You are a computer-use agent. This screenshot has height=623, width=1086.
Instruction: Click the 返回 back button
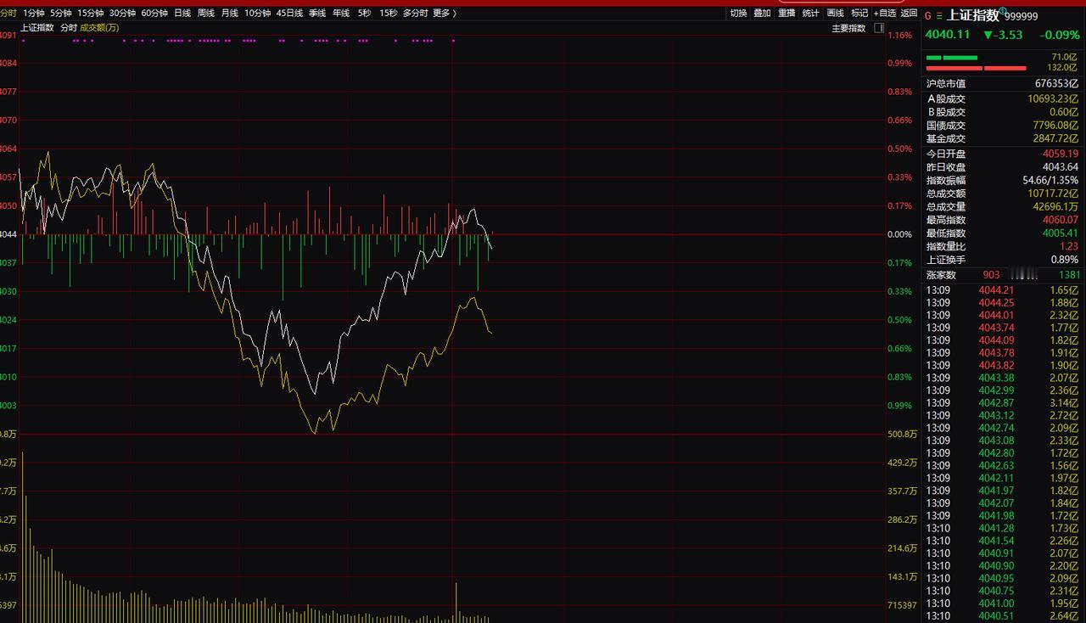[x=910, y=13]
